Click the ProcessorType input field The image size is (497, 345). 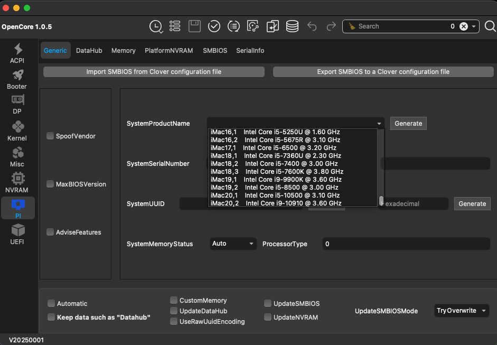click(x=406, y=244)
